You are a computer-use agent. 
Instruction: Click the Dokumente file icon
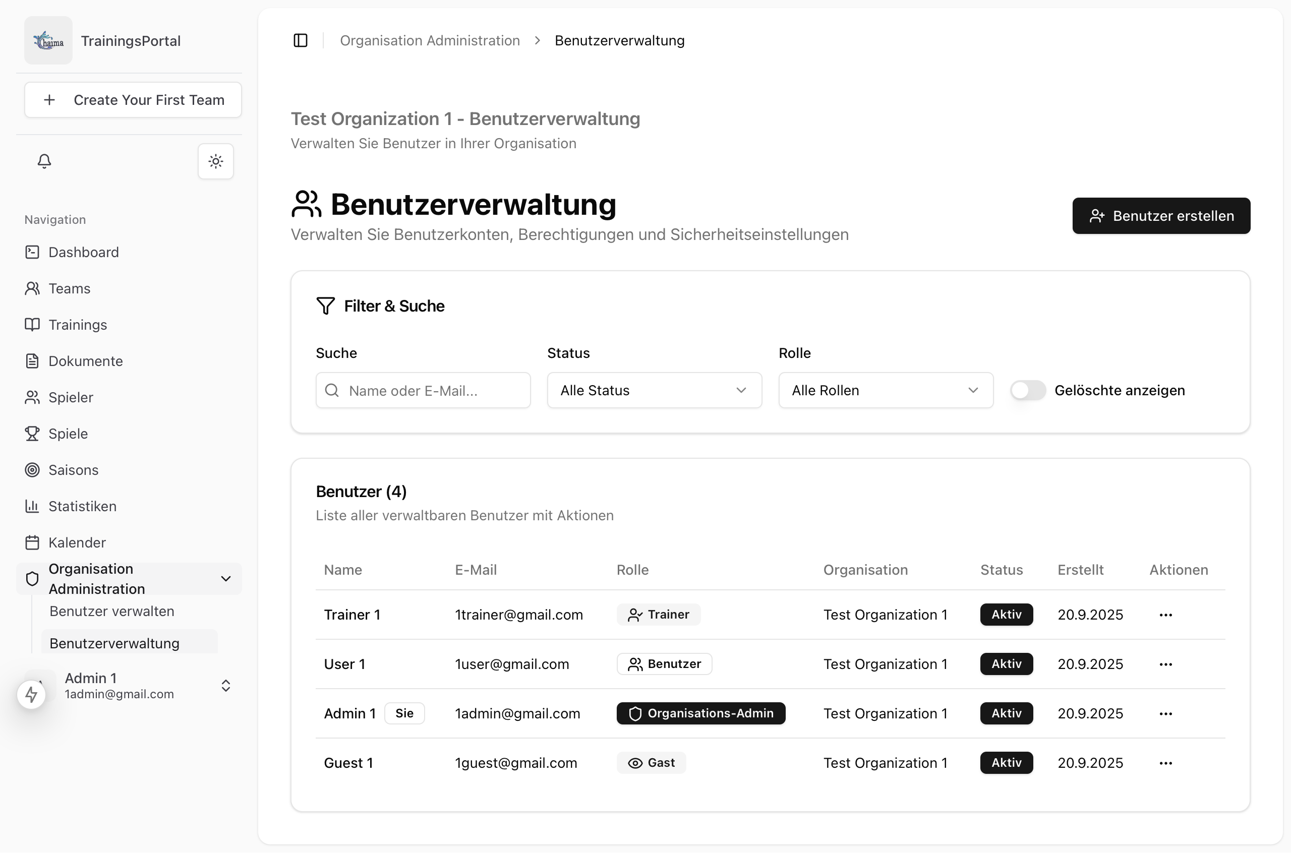point(32,360)
